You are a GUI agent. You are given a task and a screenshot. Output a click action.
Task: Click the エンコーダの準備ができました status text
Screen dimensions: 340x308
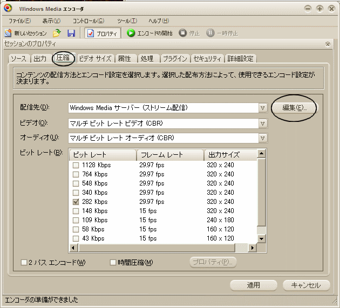pos(41,300)
